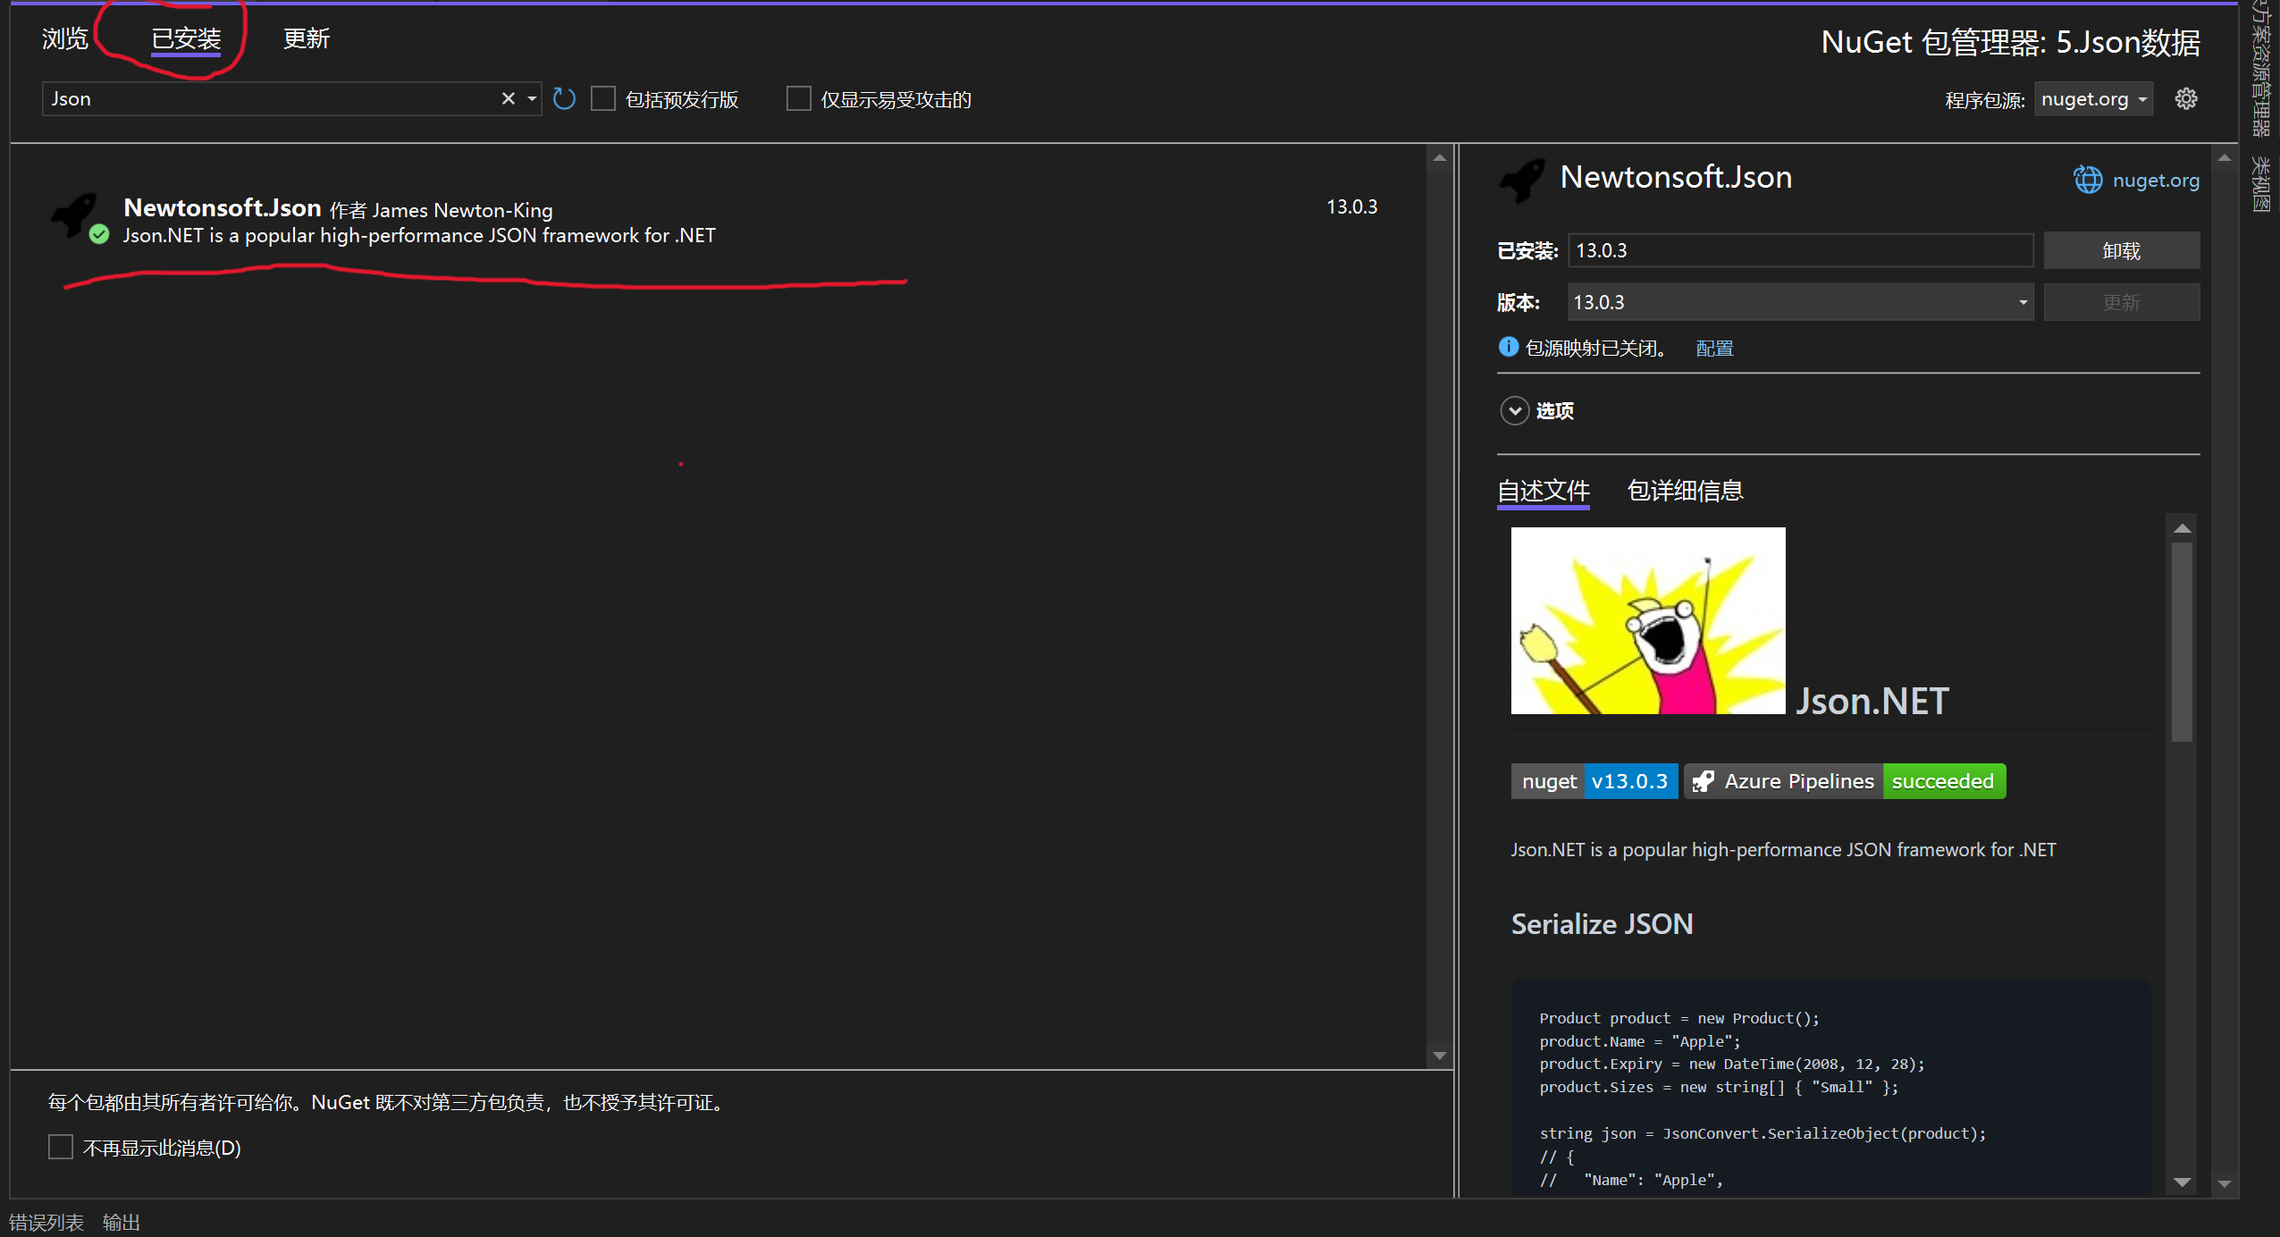
Task: Click readme scrollbar up arrow
Action: 2183,528
